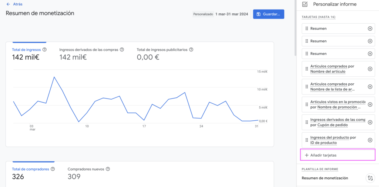The height and width of the screenshot is (187, 379).
Task: Click the TARJETAS (HASTA 16) heading
Action: [318, 17]
